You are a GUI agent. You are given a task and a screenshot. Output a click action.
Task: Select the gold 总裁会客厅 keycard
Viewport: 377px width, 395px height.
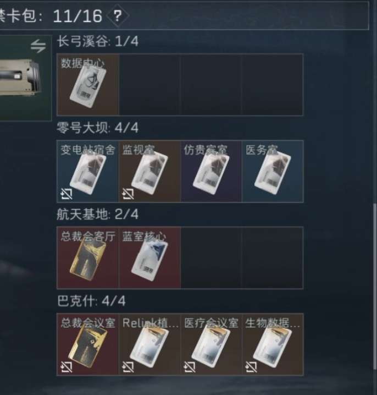pos(88,257)
